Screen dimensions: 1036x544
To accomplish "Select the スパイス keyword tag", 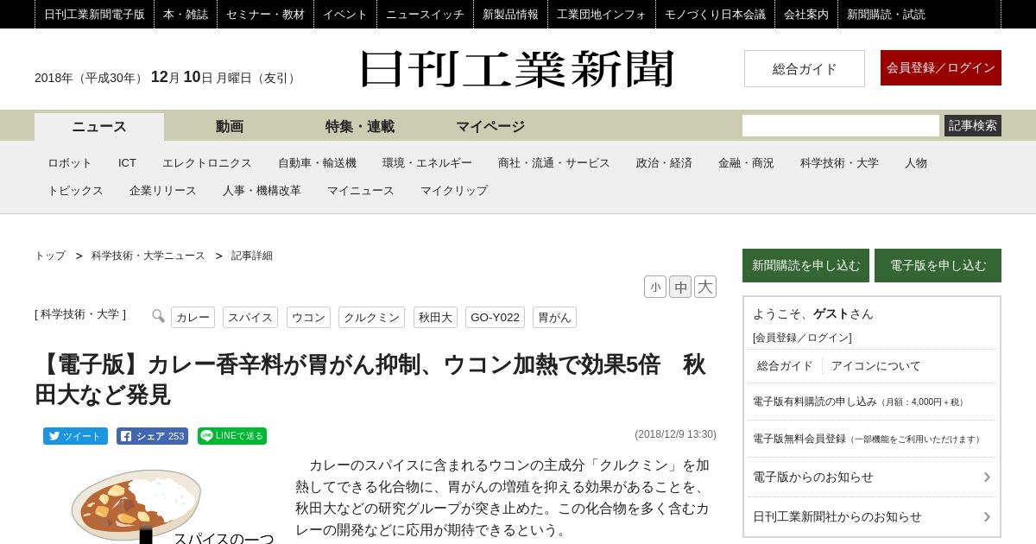I will 250,317.
